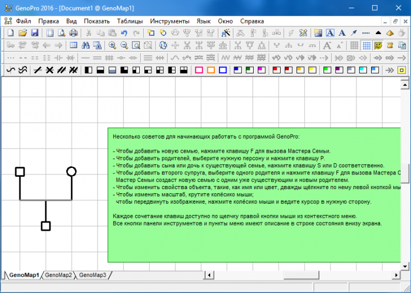
Task: Apply bright red corner color swatch
Action: pyautogui.click(x=277, y=70)
